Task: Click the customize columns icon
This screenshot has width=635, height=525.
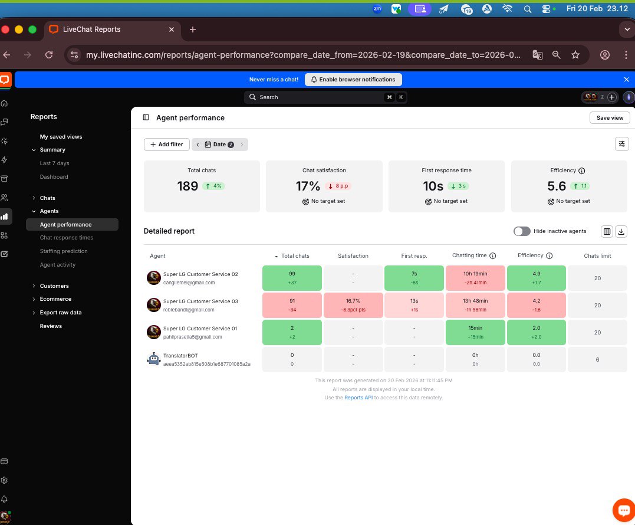Action: (607, 231)
